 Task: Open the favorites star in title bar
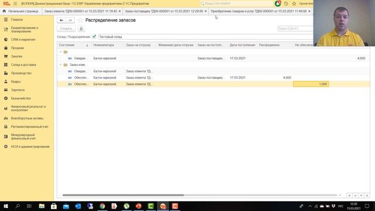coord(294,4)
